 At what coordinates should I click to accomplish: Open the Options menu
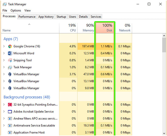(x=16, y=10)
